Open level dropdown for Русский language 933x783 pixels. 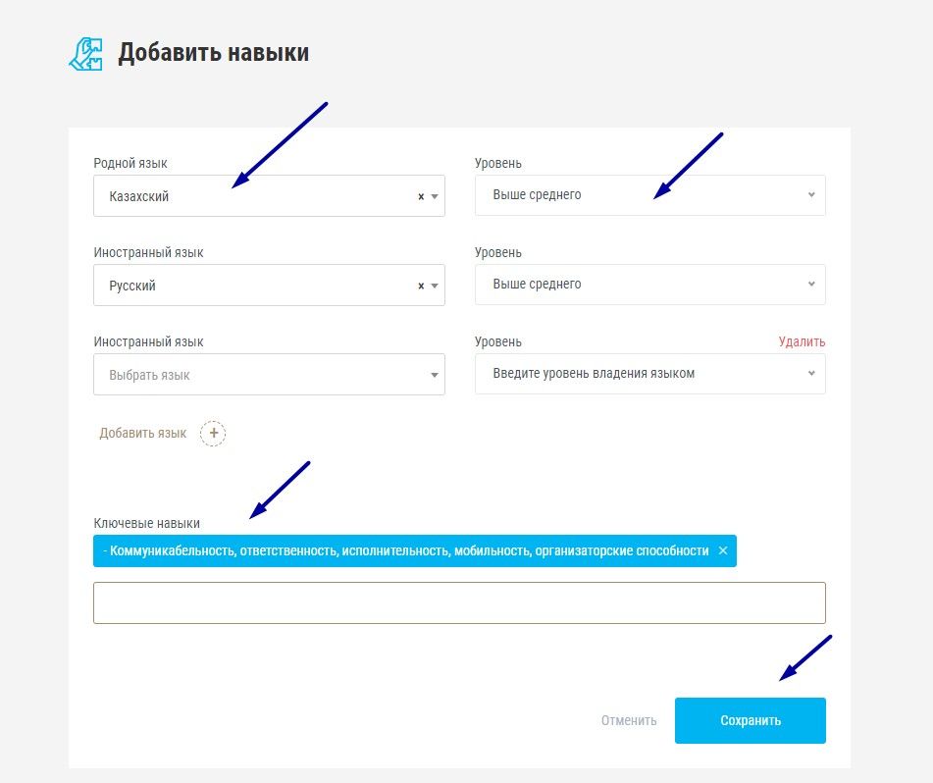click(649, 285)
